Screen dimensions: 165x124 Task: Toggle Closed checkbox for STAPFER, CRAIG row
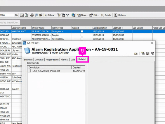82,35
